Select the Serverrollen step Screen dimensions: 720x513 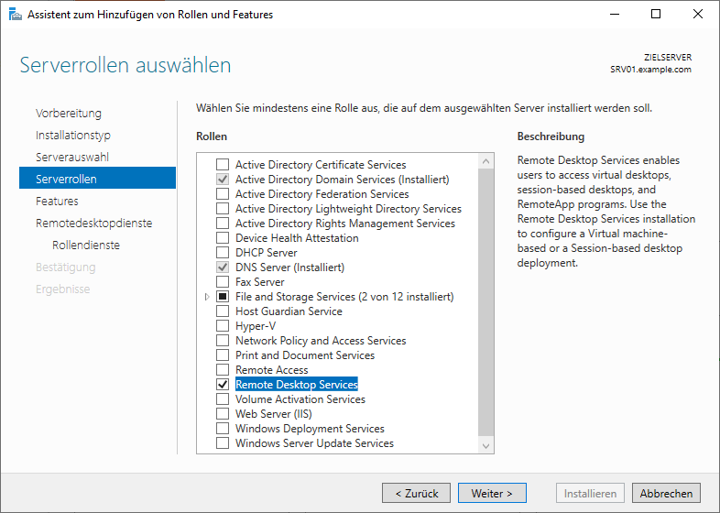97,179
